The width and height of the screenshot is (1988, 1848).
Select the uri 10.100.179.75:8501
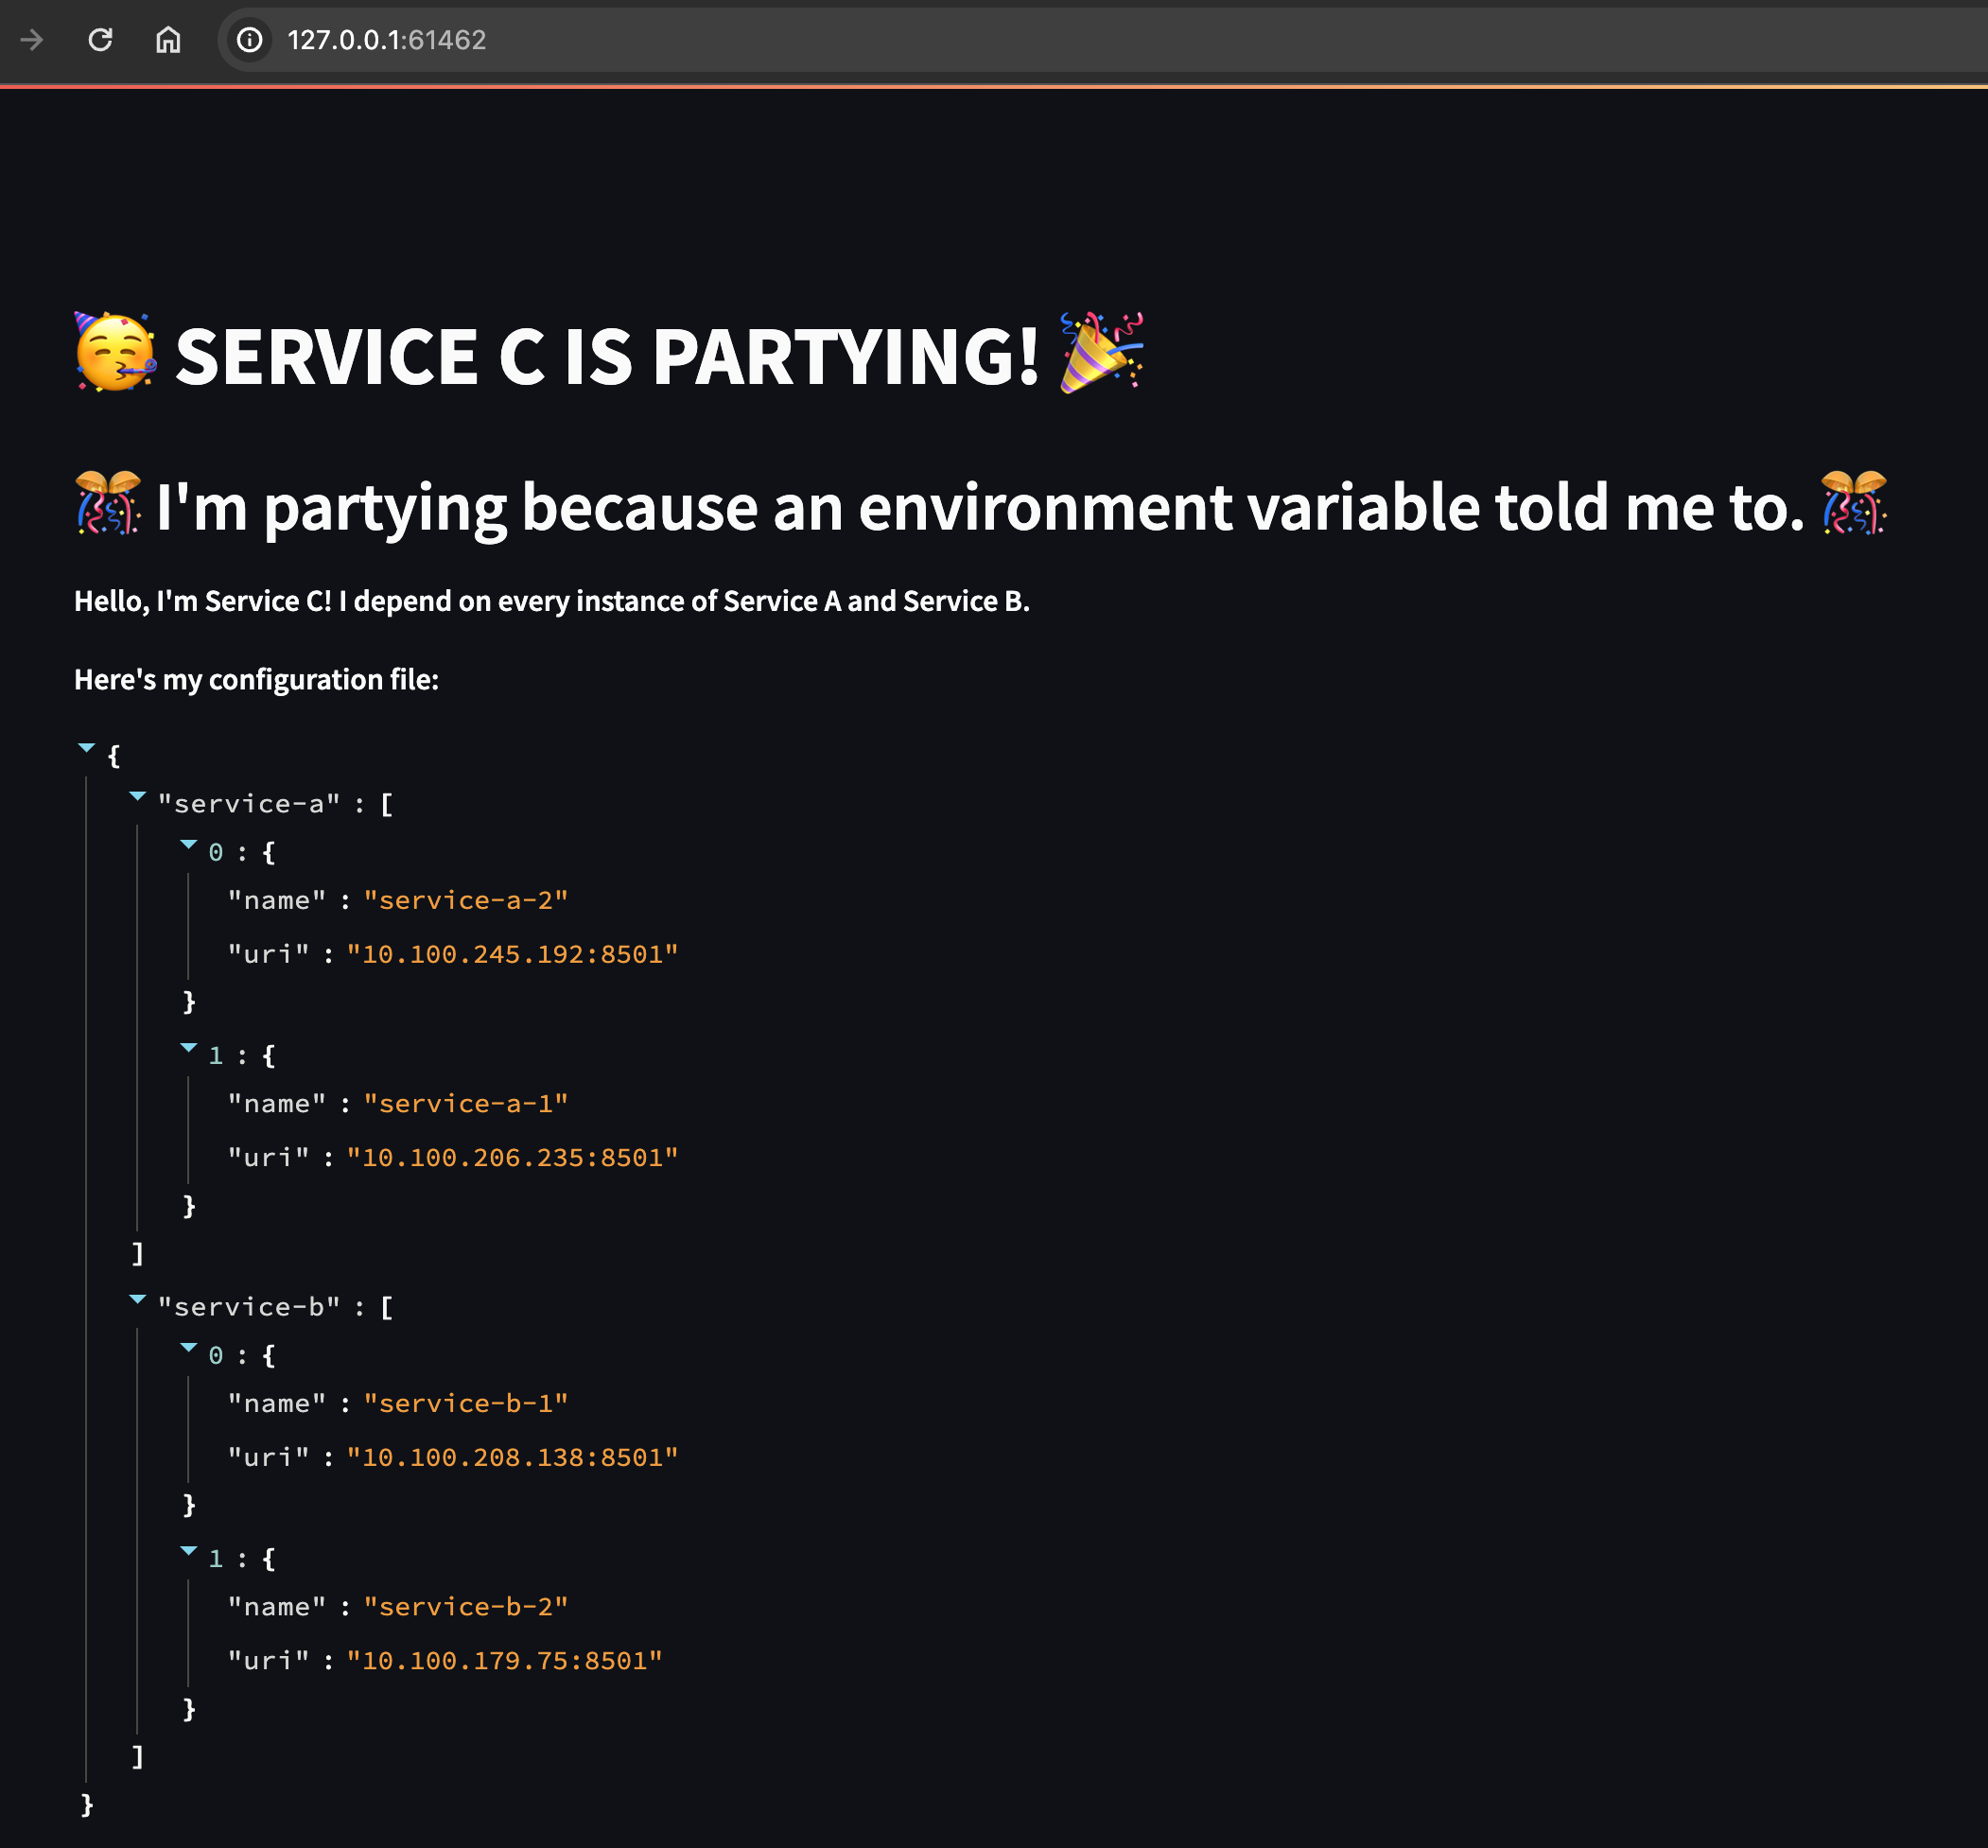[x=504, y=1660]
